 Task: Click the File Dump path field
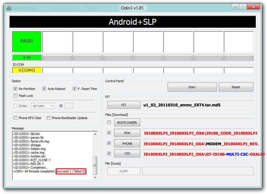click(198, 171)
